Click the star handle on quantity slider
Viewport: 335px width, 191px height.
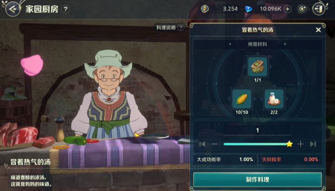[x=289, y=144]
